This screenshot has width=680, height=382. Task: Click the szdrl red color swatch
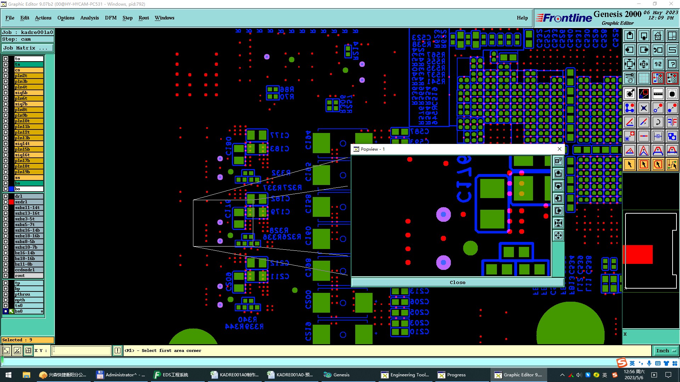pyautogui.click(x=11, y=202)
